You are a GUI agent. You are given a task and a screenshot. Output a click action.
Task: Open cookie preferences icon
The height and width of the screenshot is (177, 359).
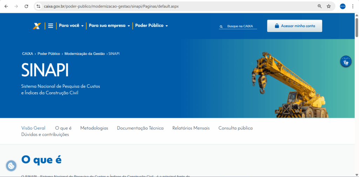pyautogui.click(x=11, y=166)
